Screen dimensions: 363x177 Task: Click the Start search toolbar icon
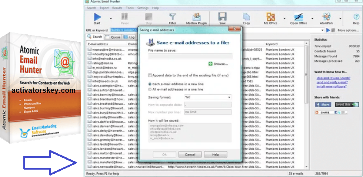click(x=97, y=18)
